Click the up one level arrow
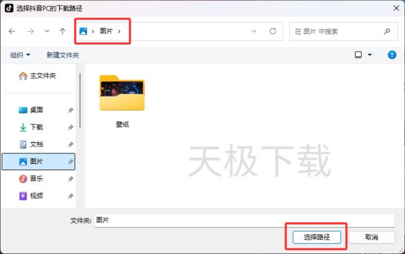405x254 pixels. coord(62,31)
